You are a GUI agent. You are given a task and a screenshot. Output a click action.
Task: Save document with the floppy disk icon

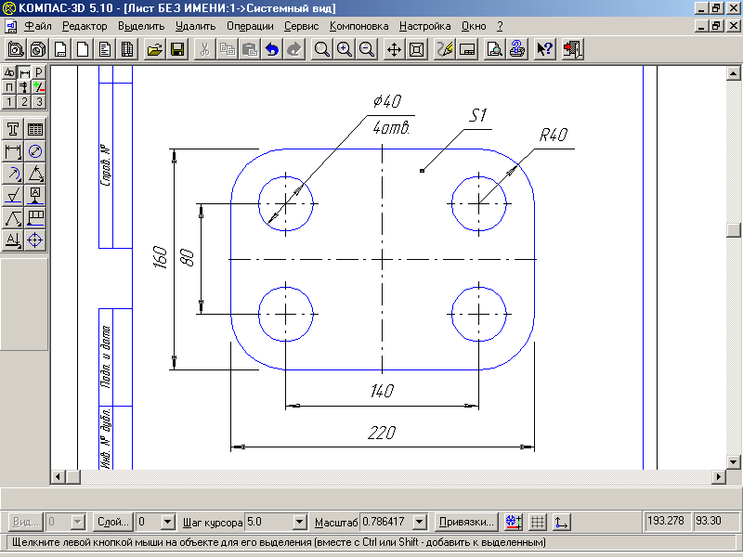177,49
